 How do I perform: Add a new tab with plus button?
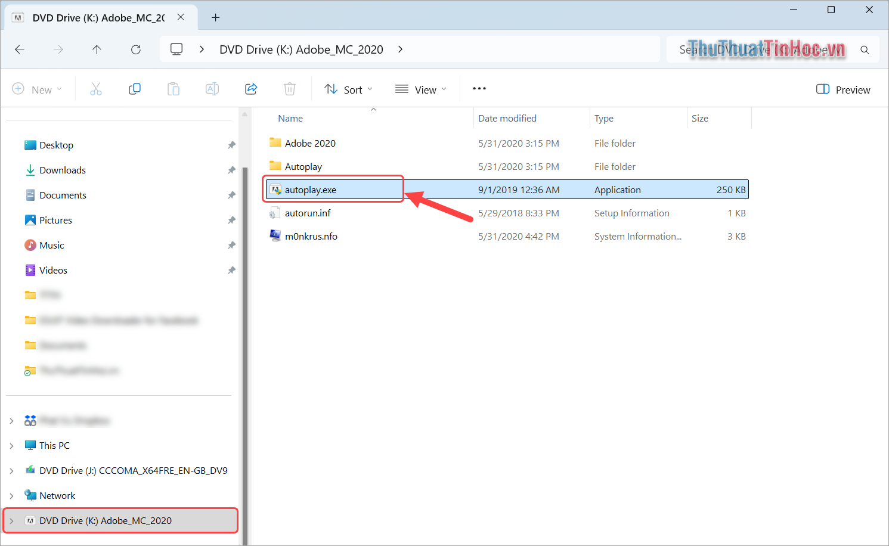(216, 18)
